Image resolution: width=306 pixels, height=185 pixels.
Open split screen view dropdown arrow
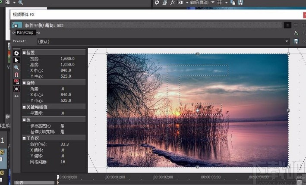click(187, 3)
